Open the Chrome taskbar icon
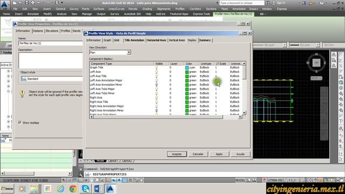Screen dimensions: 345x194 [x=73, y=189]
